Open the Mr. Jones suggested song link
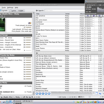The height and width of the screenshot is (104, 104). (x=6, y=38)
